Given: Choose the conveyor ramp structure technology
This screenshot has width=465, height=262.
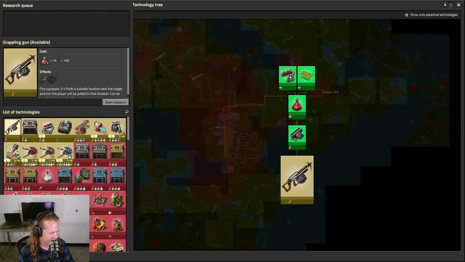Looking at the screenshot, I should 82,130.
